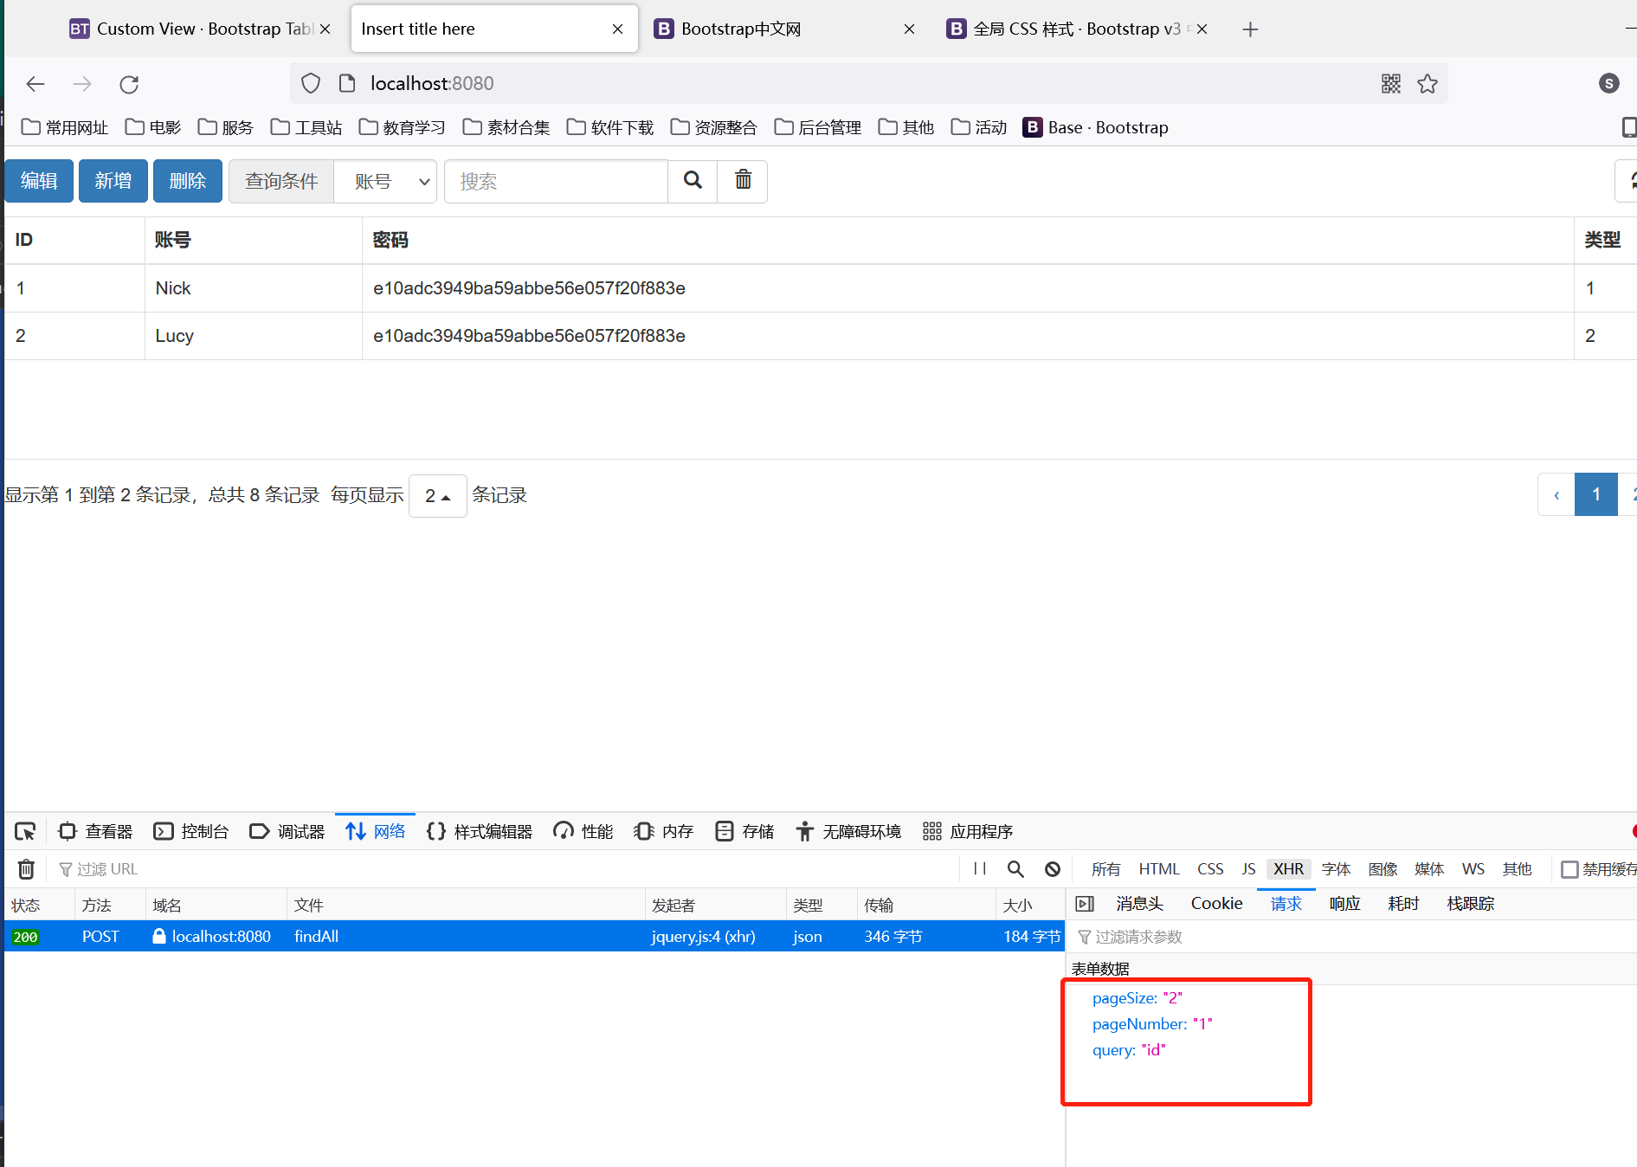
Task: Select the 网络 network panel
Action: [x=376, y=831]
